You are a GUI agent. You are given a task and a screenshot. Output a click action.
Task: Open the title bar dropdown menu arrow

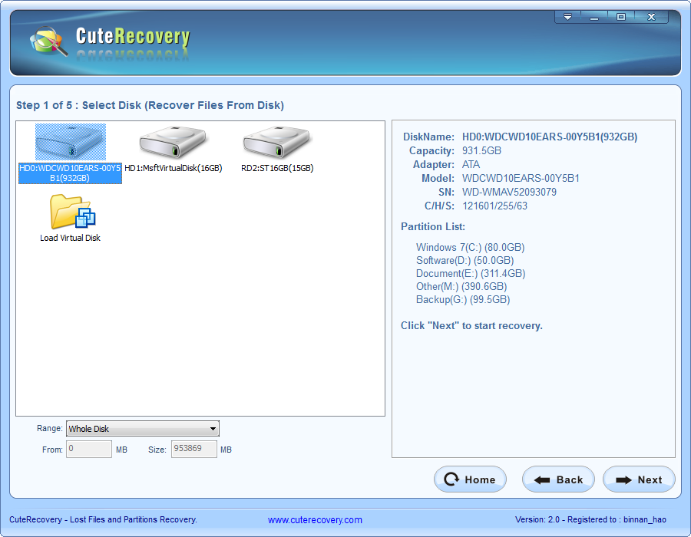point(567,17)
